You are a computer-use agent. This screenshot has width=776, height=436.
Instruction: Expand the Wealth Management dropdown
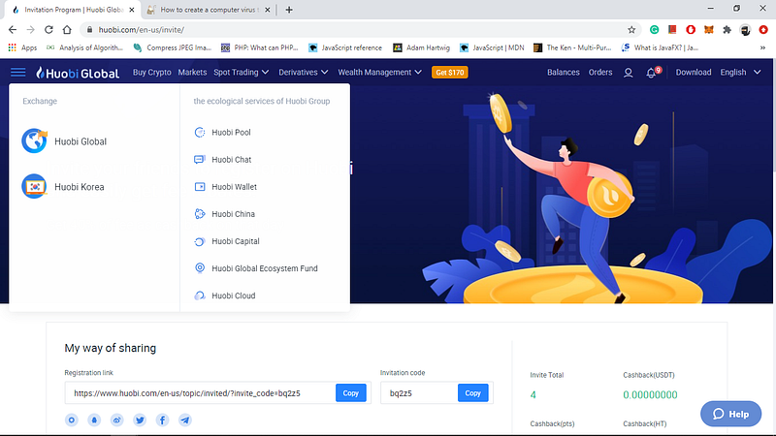[x=379, y=72]
